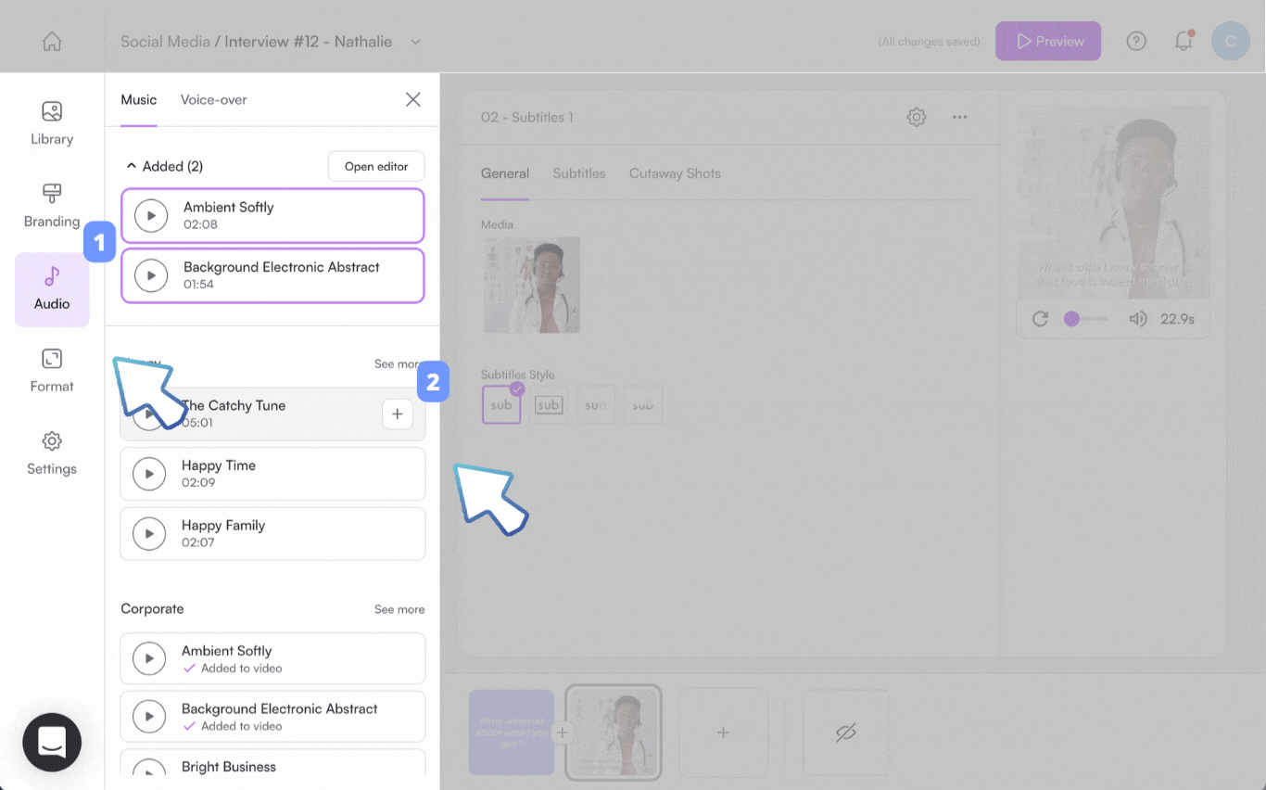
Task: Open Settings from the left sidebar
Action: (52, 453)
